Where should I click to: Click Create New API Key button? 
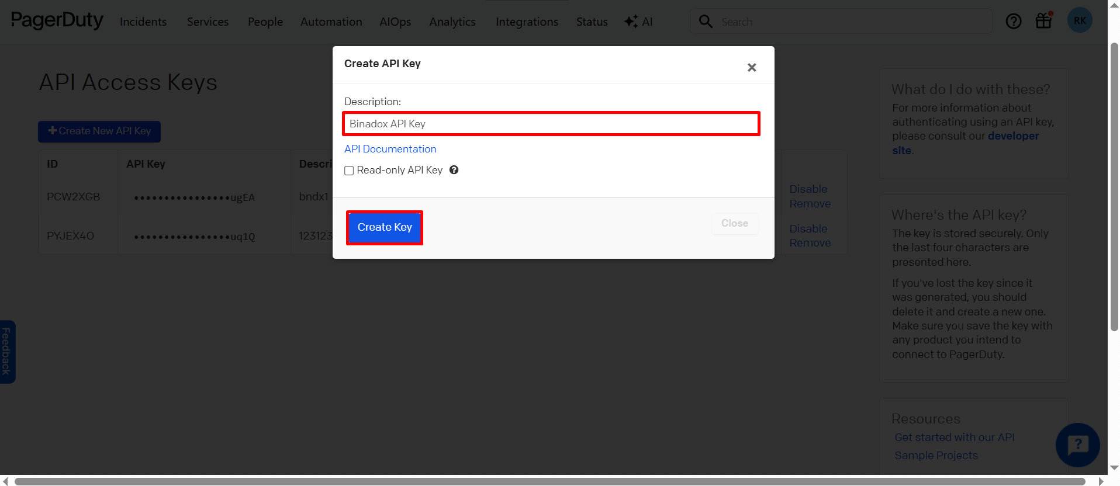point(99,131)
